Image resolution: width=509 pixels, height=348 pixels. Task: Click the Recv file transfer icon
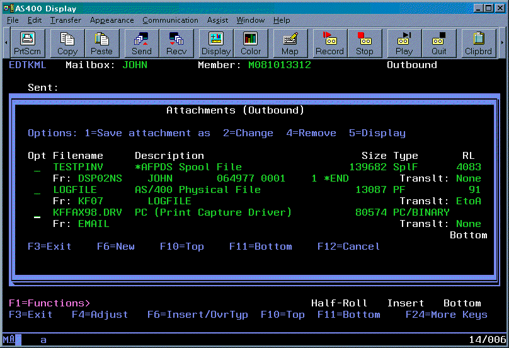click(176, 43)
